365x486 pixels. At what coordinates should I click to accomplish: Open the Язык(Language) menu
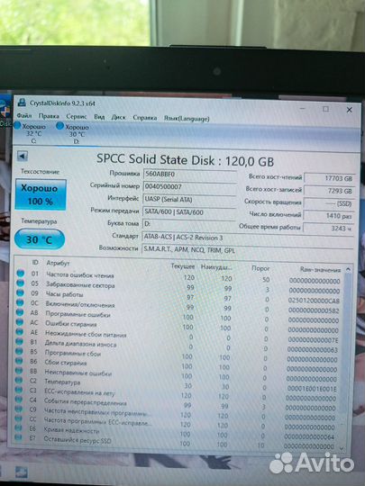(x=187, y=119)
